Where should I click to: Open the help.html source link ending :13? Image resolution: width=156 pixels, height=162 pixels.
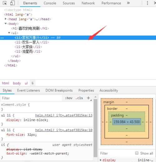[64, 115]
